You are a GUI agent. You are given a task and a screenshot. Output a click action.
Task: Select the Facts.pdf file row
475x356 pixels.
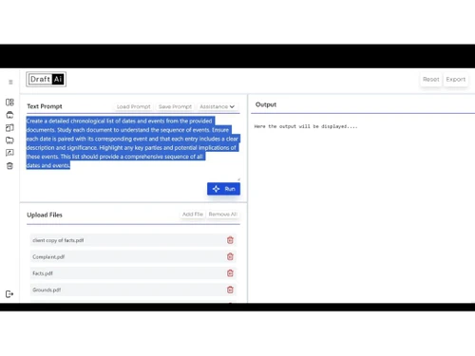pos(133,273)
